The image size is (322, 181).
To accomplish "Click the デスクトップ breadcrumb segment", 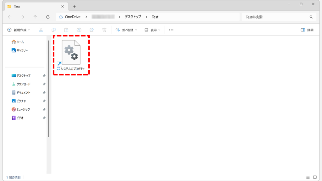I will coord(133,17).
